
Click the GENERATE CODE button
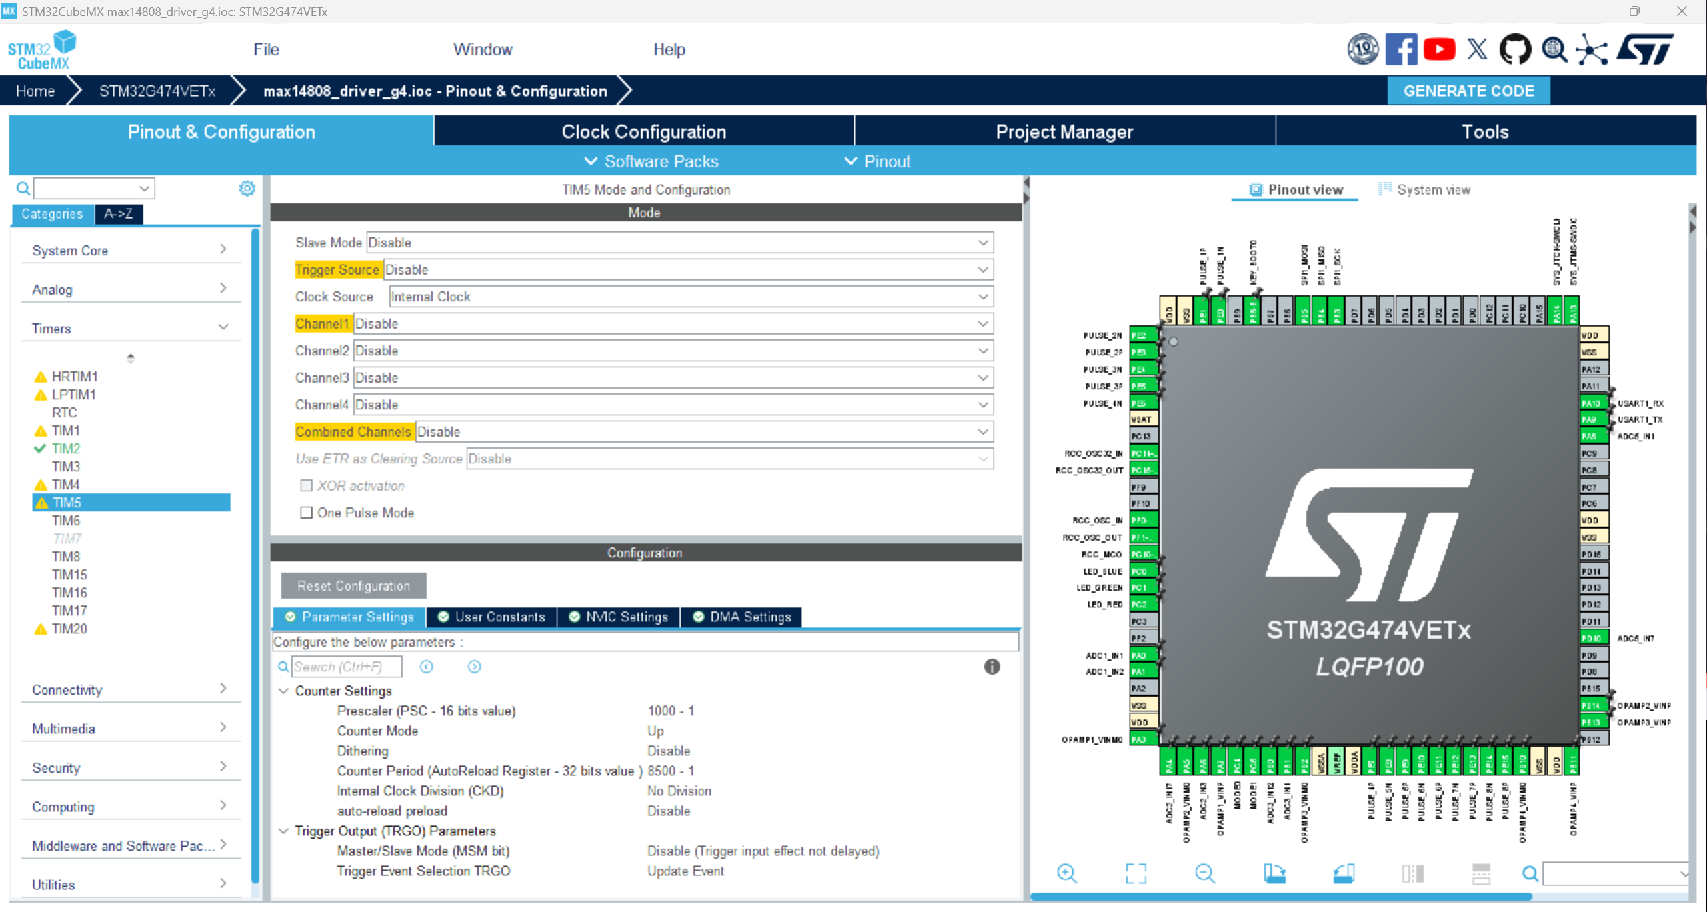[x=1468, y=91]
